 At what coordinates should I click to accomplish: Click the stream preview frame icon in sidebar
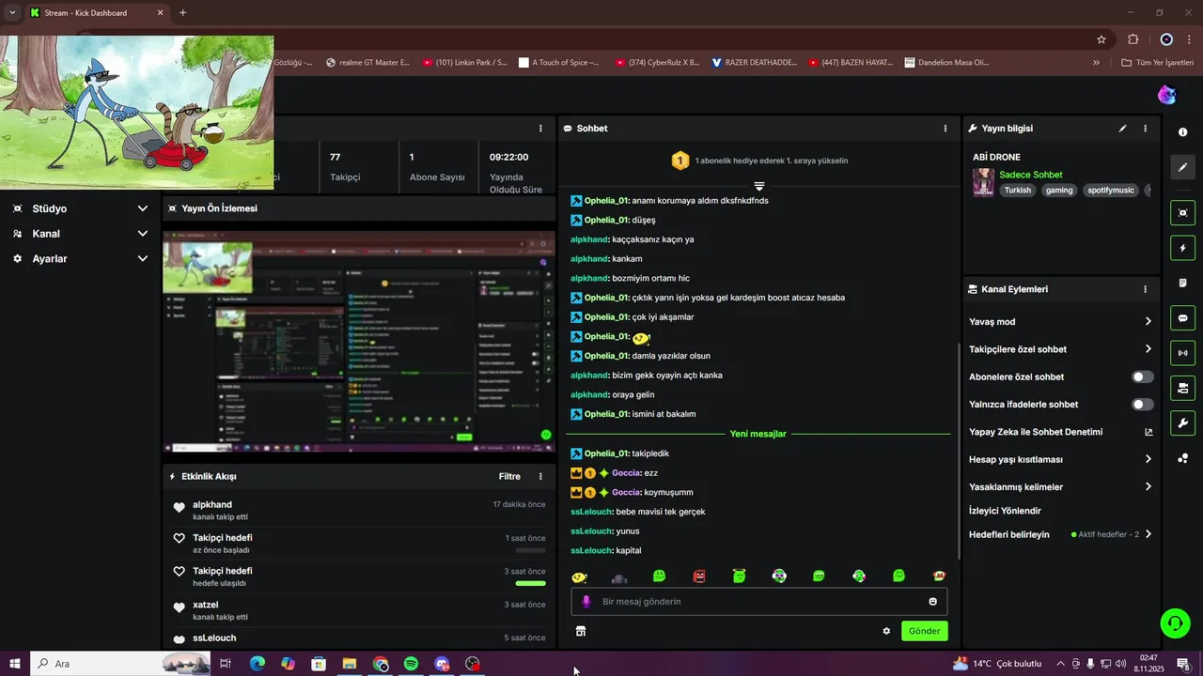pos(1182,213)
